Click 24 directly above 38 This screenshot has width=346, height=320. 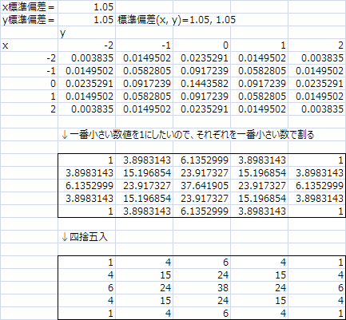pyautogui.click(x=201, y=275)
